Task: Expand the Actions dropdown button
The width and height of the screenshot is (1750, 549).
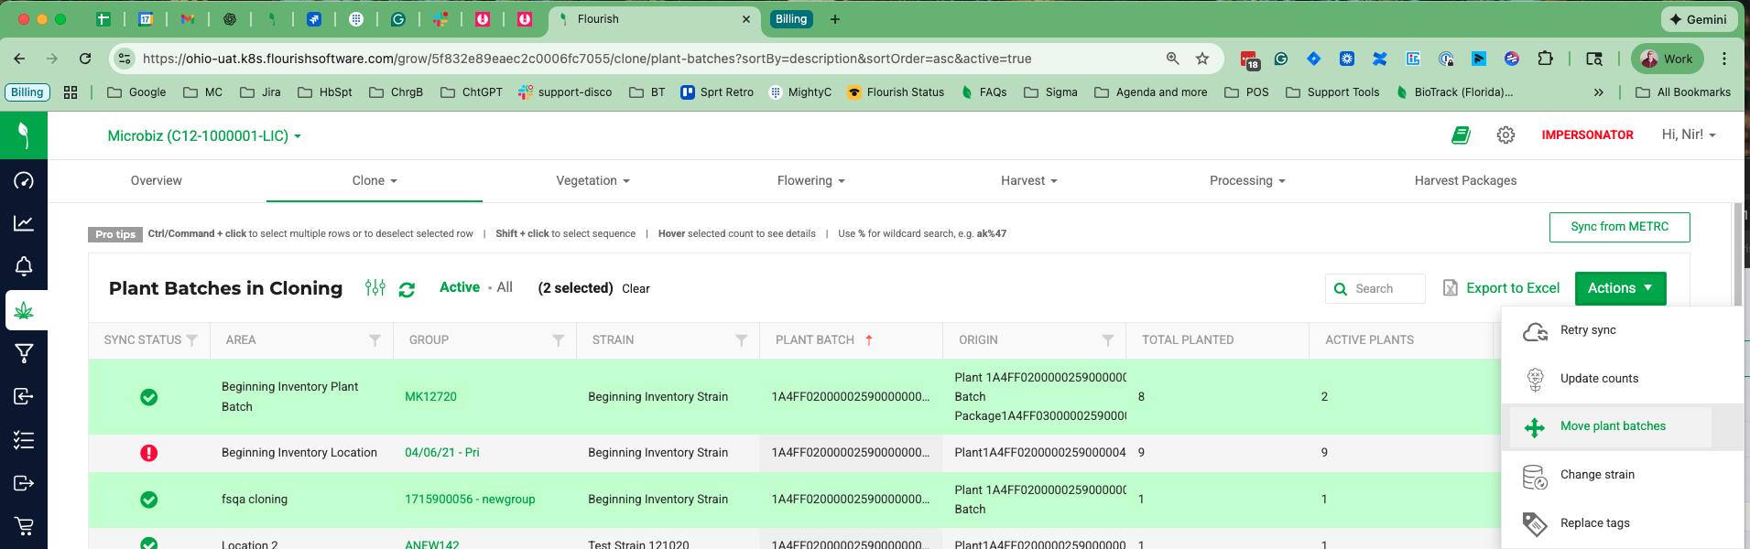Action: [1619, 288]
